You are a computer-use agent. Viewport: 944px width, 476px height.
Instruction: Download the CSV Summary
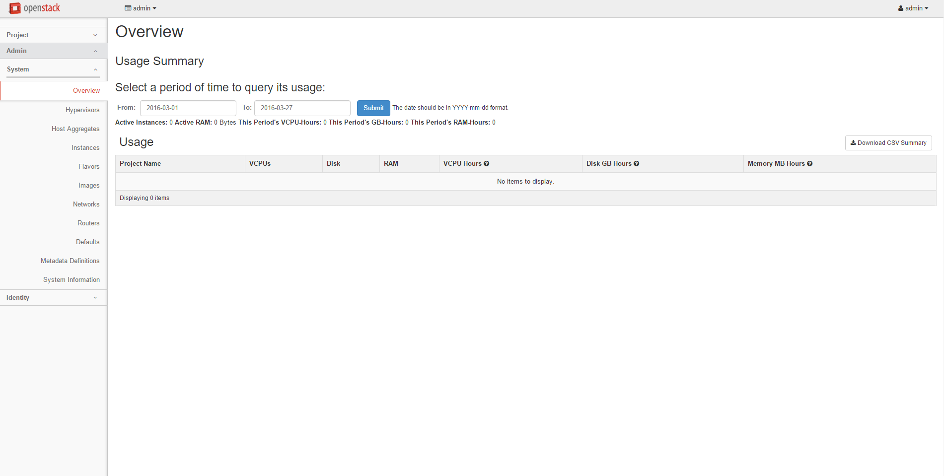click(888, 143)
